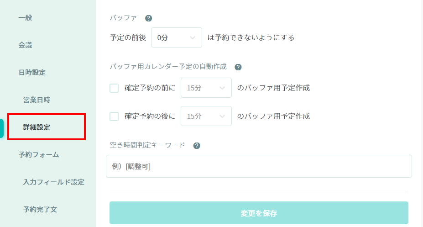This screenshot has height=227, width=423.
Task: Go to 営業日時 sub-menu item
Action: tap(37, 100)
